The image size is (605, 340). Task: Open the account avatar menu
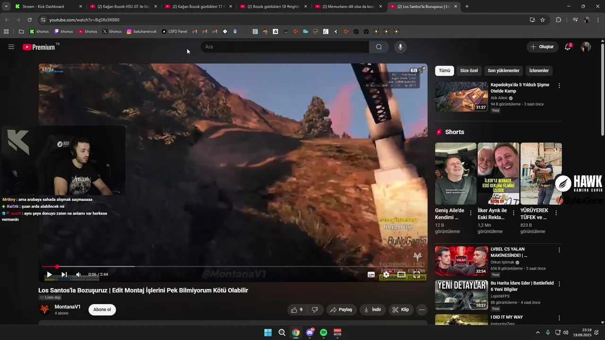coord(586,47)
